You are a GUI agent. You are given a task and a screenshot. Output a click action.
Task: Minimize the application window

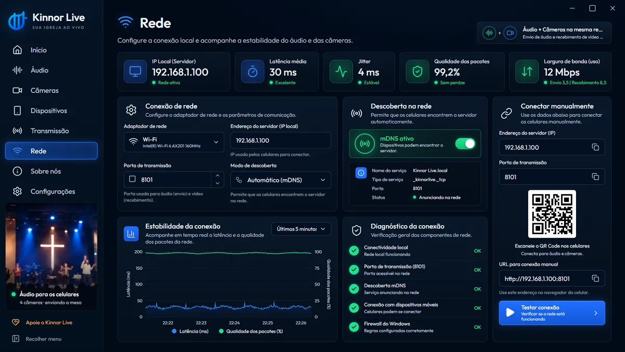pos(572,8)
